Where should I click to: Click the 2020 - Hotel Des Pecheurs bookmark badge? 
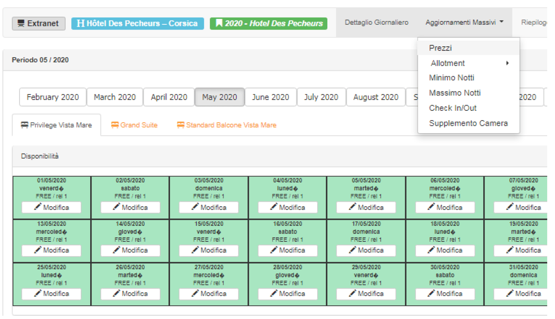pyautogui.click(x=269, y=23)
